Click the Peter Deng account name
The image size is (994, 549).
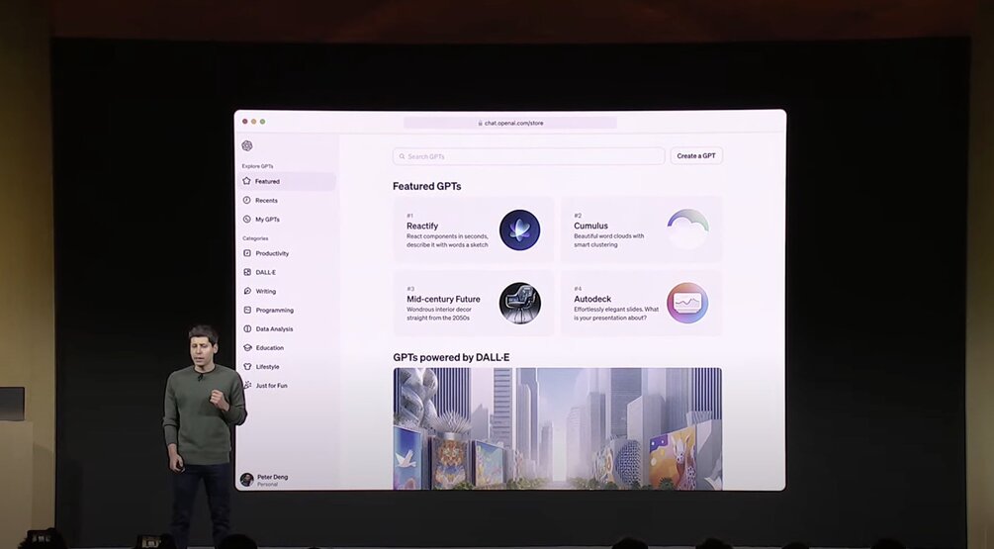pyautogui.click(x=273, y=477)
